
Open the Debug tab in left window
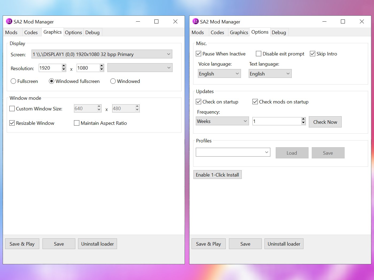pos(92,32)
